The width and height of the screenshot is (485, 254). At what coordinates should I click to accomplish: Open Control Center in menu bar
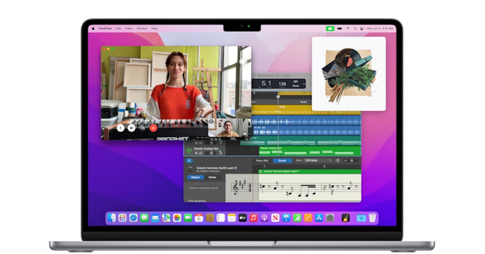[362, 29]
